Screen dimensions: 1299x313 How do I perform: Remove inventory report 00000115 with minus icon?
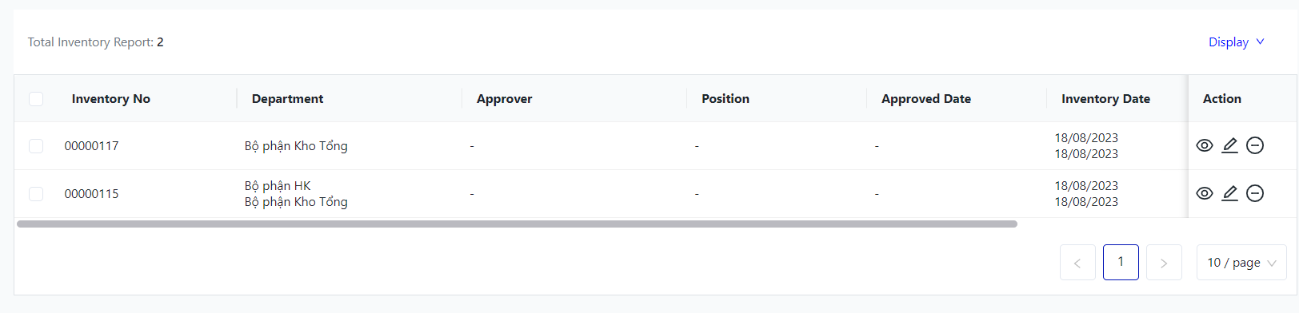pyautogui.click(x=1255, y=193)
